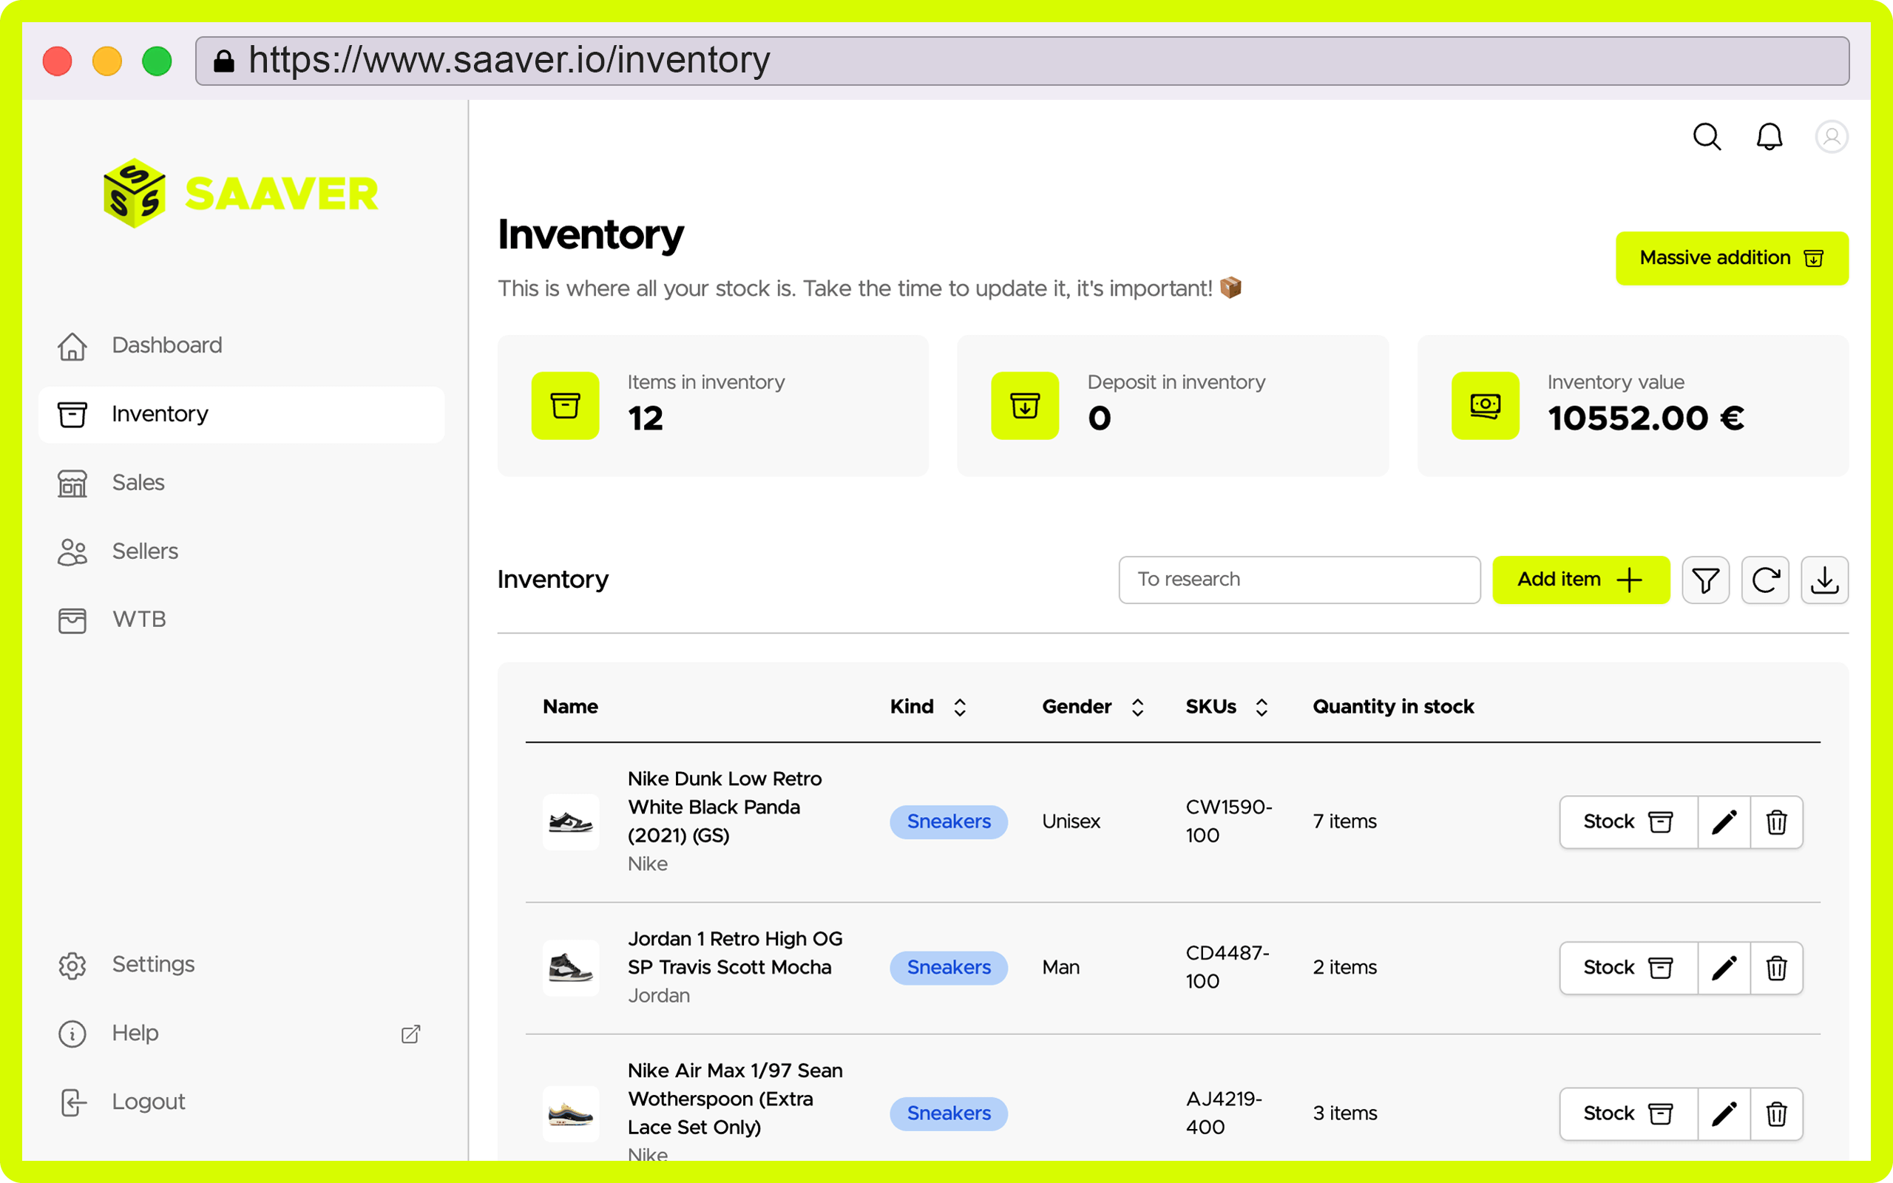Click the Add item button

pos(1581,580)
